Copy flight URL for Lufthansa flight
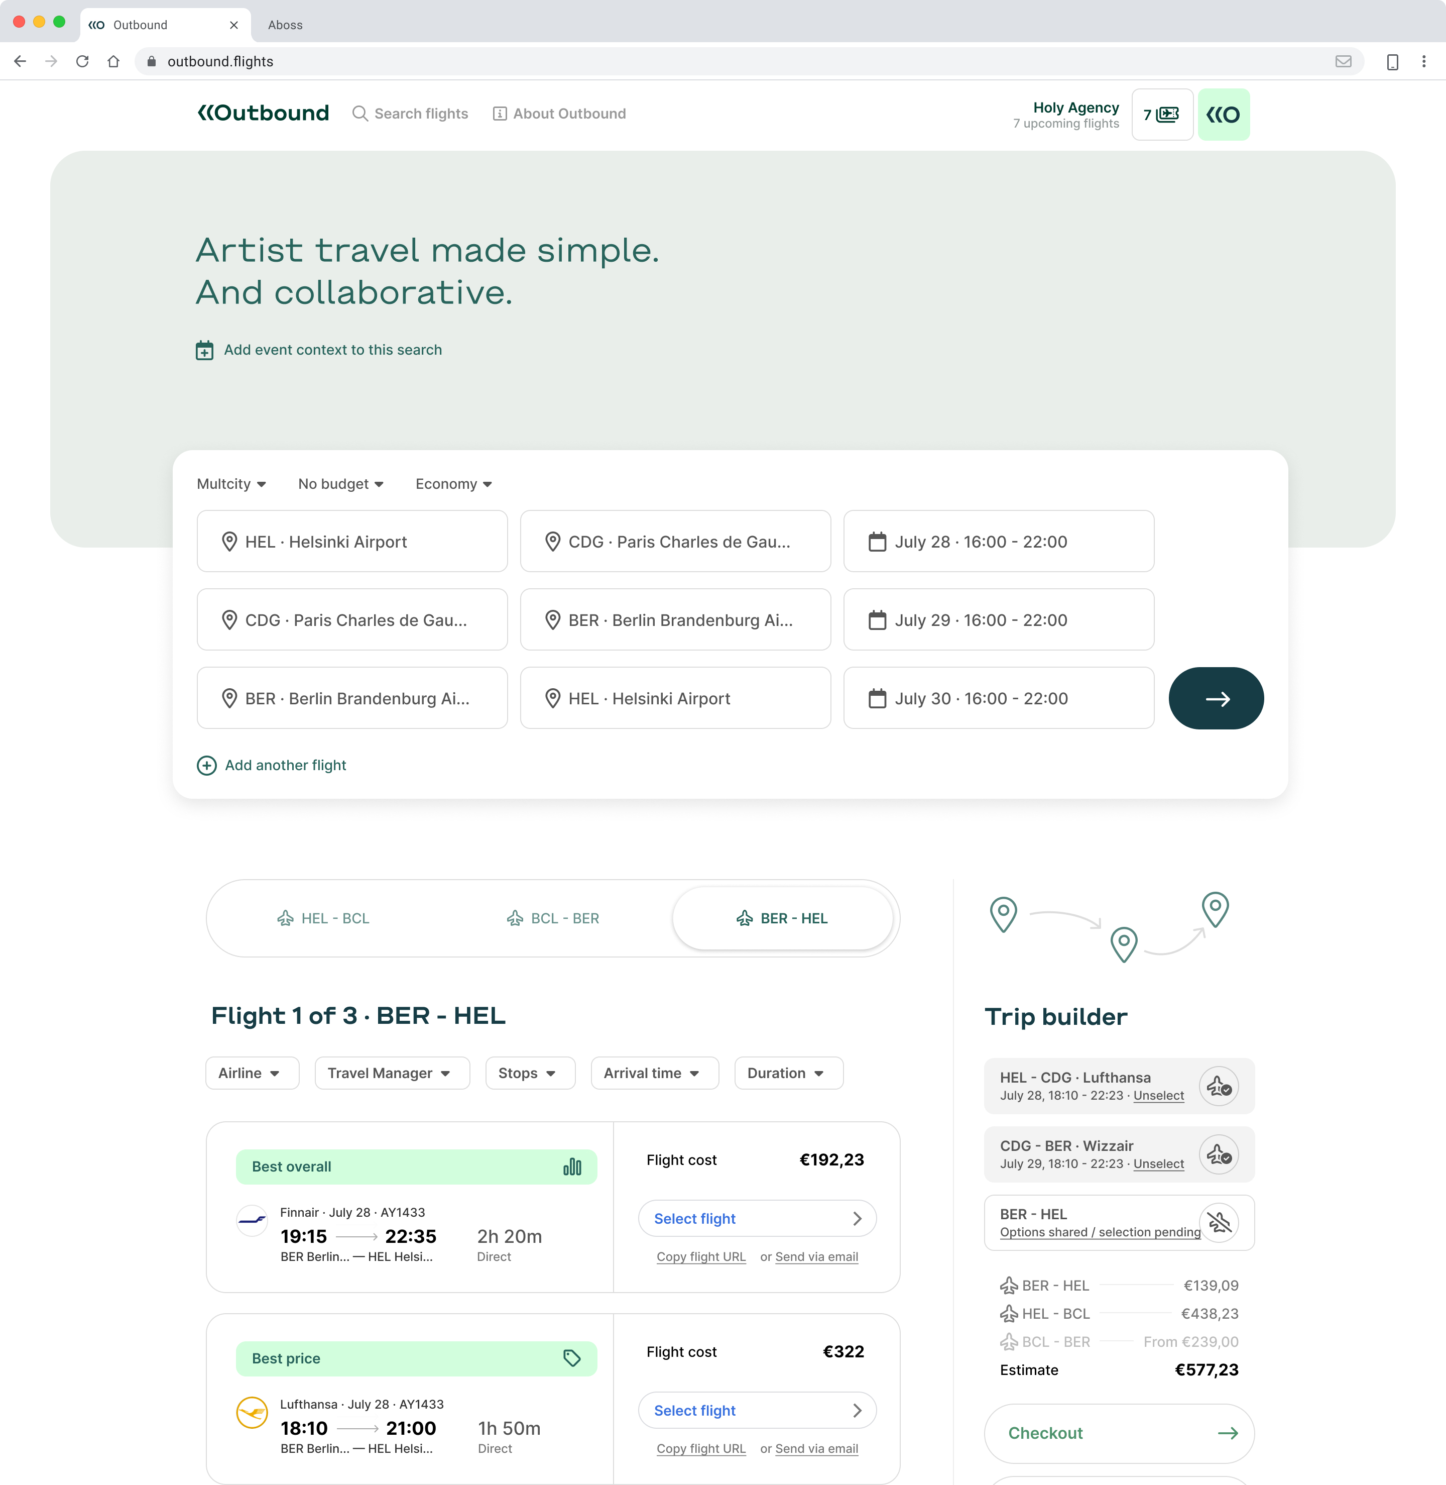 click(x=701, y=1448)
